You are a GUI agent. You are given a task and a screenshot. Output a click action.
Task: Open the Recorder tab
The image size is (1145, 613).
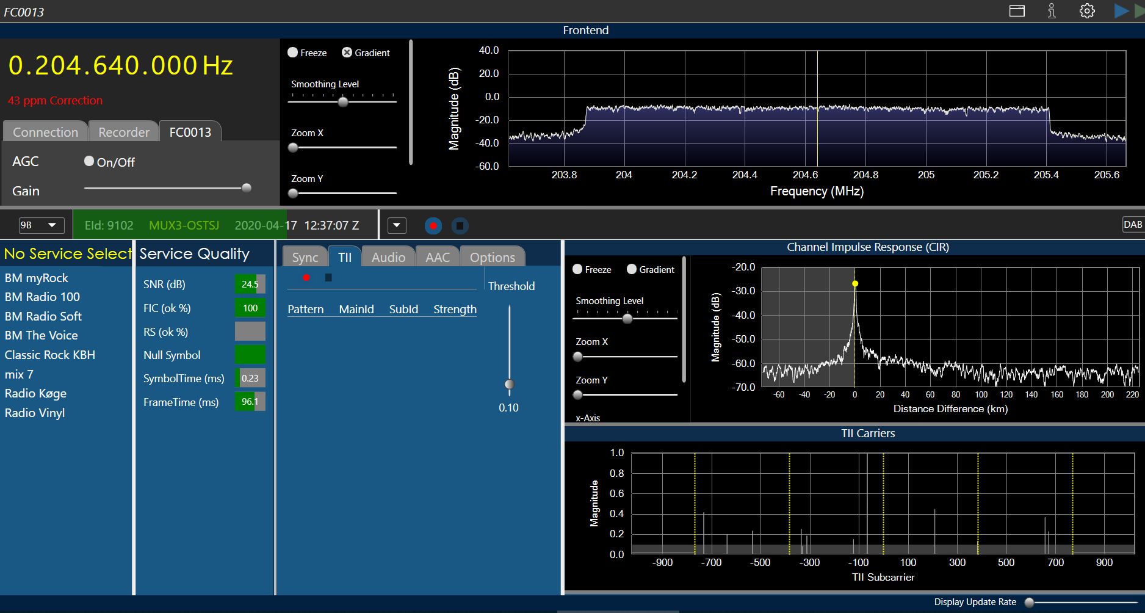(124, 132)
